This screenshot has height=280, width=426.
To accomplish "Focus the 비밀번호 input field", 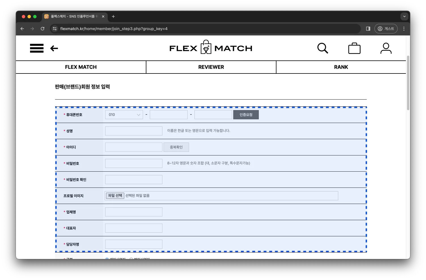I will [x=134, y=163].
